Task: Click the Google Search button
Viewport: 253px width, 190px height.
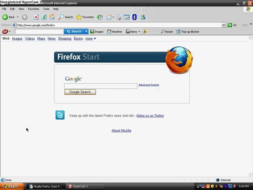Action: pyautogui.click(x=80, y=92)
